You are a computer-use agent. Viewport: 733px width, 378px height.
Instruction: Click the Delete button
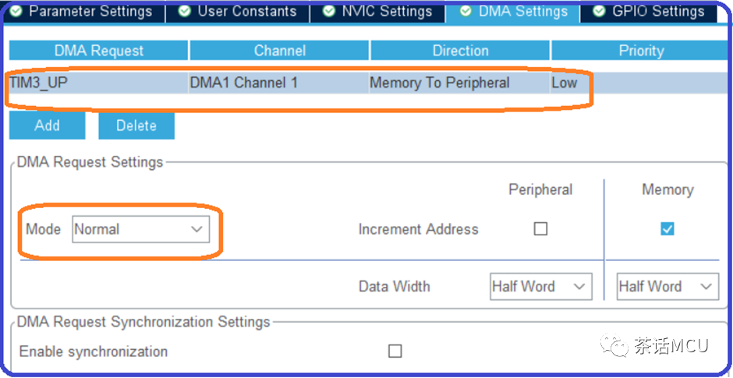pos(136,125)
